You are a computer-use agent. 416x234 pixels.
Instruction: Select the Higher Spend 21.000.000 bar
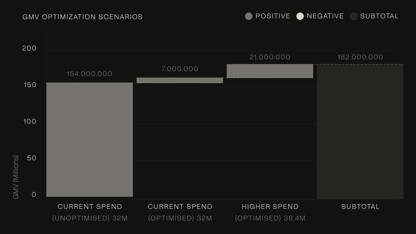click(x=270, y=71)
